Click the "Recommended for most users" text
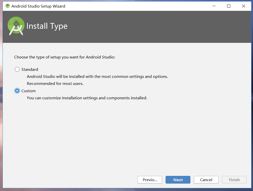 point(55,83)
